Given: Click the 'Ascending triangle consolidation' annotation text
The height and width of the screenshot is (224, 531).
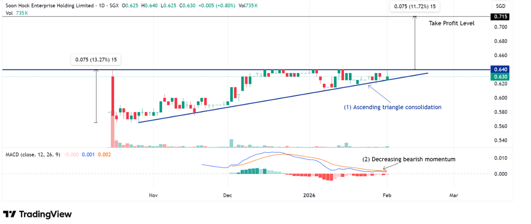Looking at the screenshot, I should [392, 107].
